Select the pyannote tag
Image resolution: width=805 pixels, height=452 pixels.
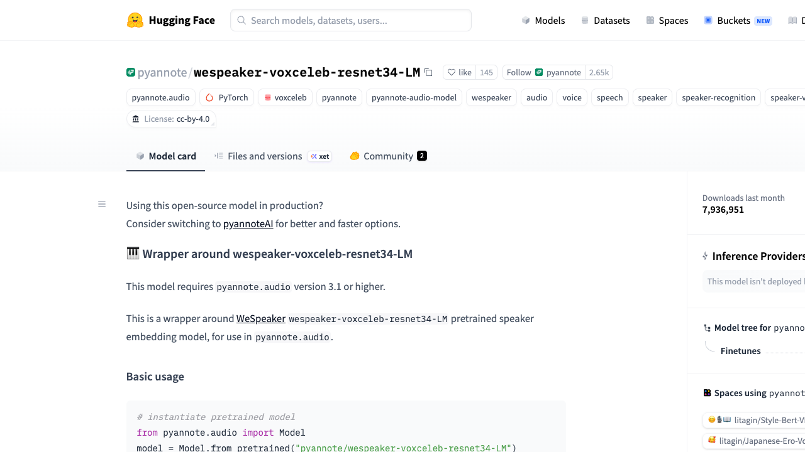tap(339, 97)
